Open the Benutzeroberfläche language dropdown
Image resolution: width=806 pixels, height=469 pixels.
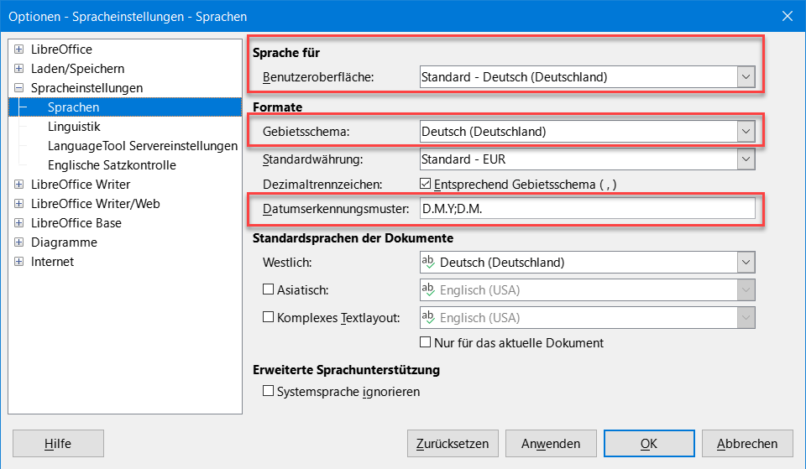[x=588, y=77]
